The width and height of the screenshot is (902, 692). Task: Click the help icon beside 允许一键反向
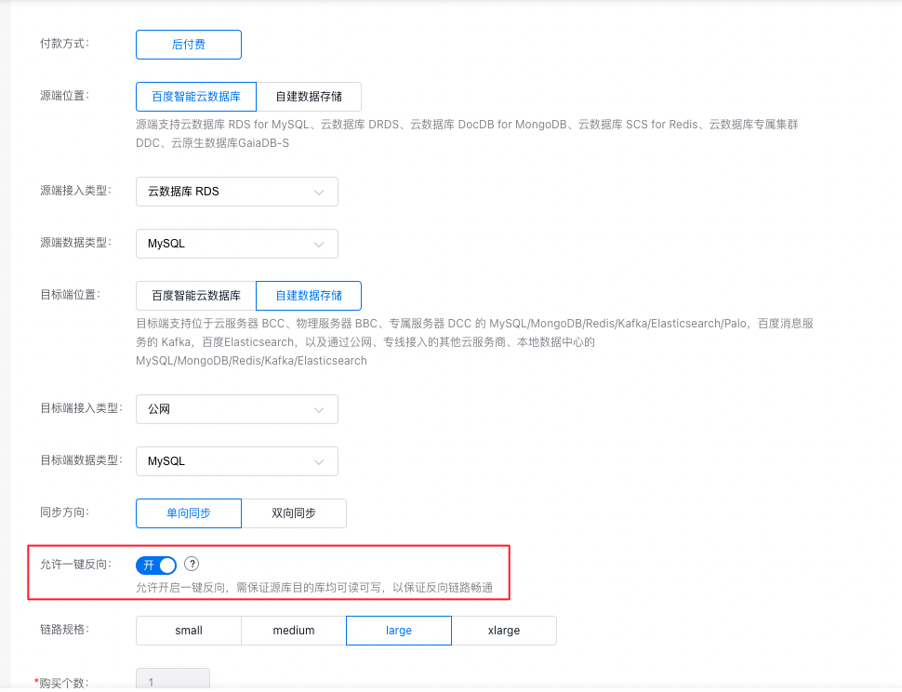192,565
